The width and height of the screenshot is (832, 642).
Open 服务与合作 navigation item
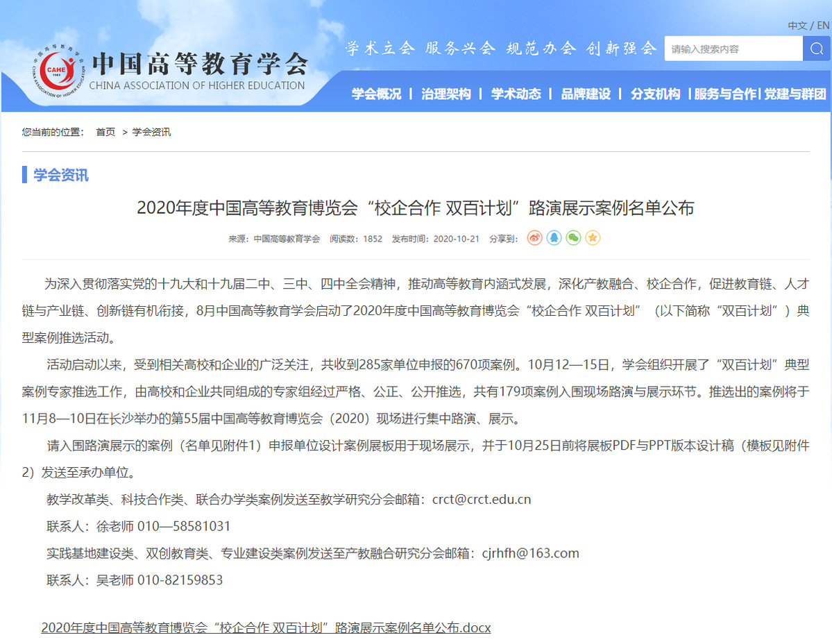click(725, 94)
